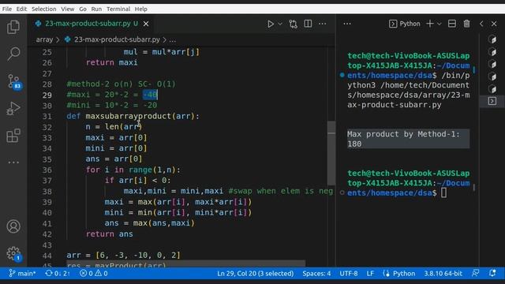
Task: Click the editor vertical scrollbar thumb
Action: coord(331,153)
